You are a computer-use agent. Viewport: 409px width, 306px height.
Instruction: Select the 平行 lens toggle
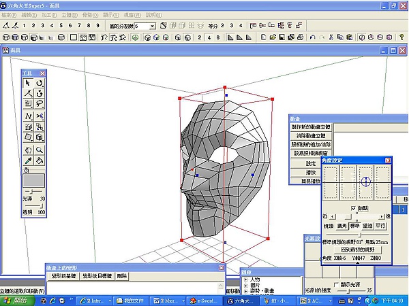tap(380, 226)
